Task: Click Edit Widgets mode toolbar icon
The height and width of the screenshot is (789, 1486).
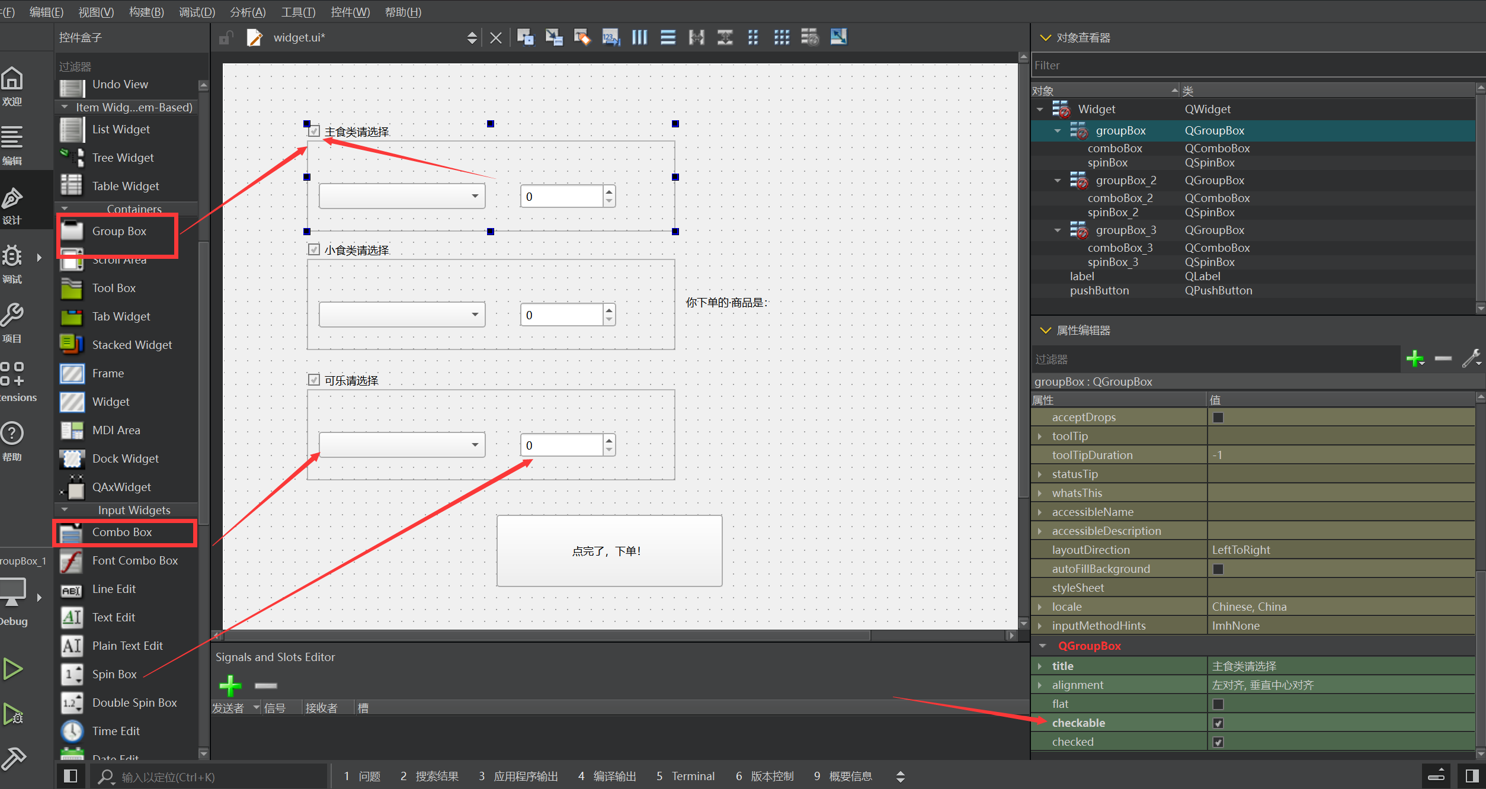Action: tap(525, 37)
